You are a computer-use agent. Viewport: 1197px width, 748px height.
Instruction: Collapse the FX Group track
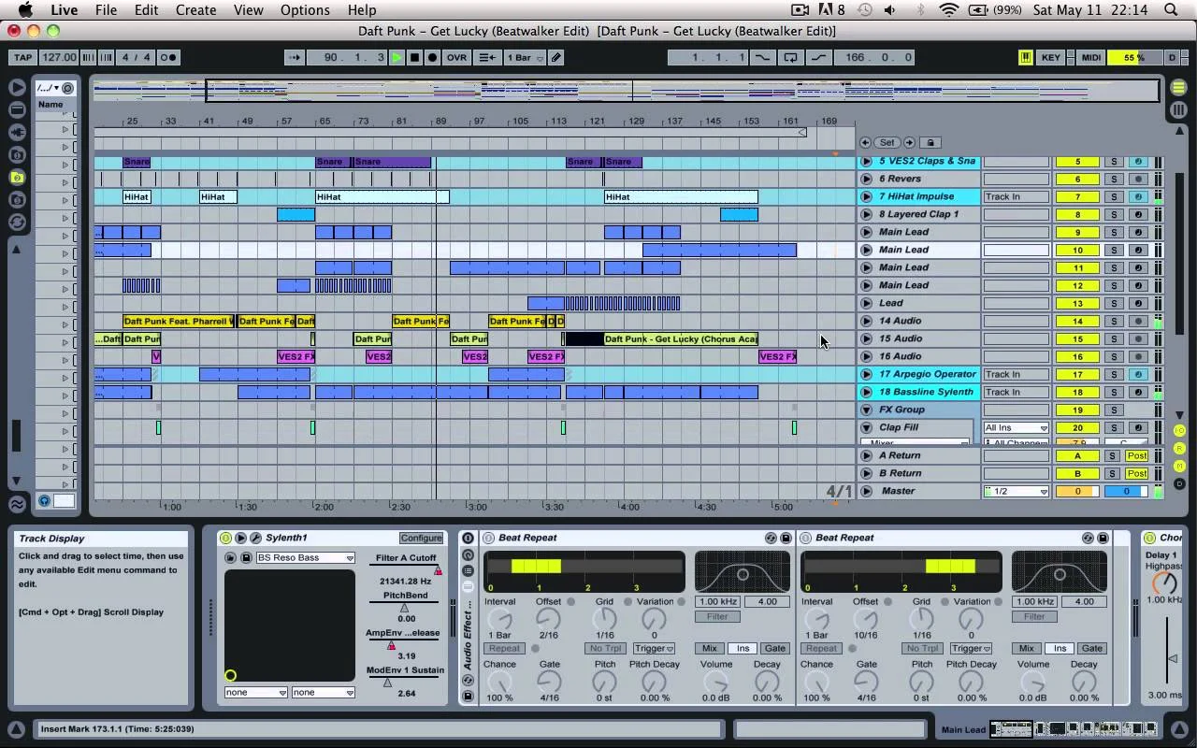click(x=867, y=410)
